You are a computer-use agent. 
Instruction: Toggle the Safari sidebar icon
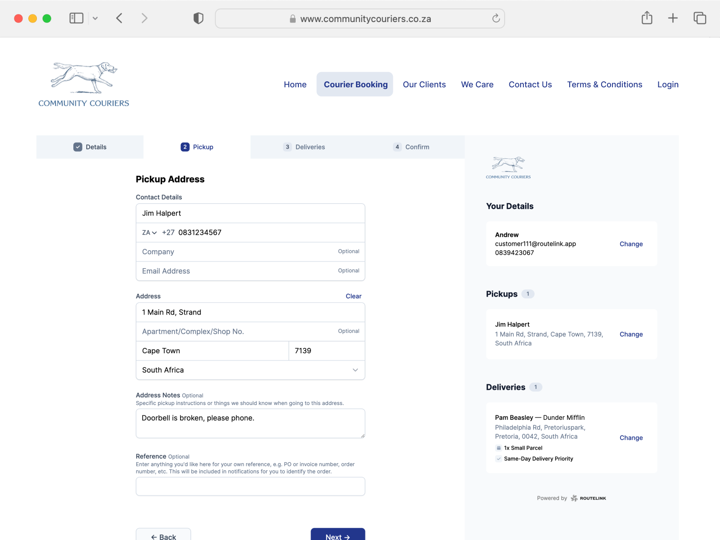pyautogui.click(x=76, y=18)
